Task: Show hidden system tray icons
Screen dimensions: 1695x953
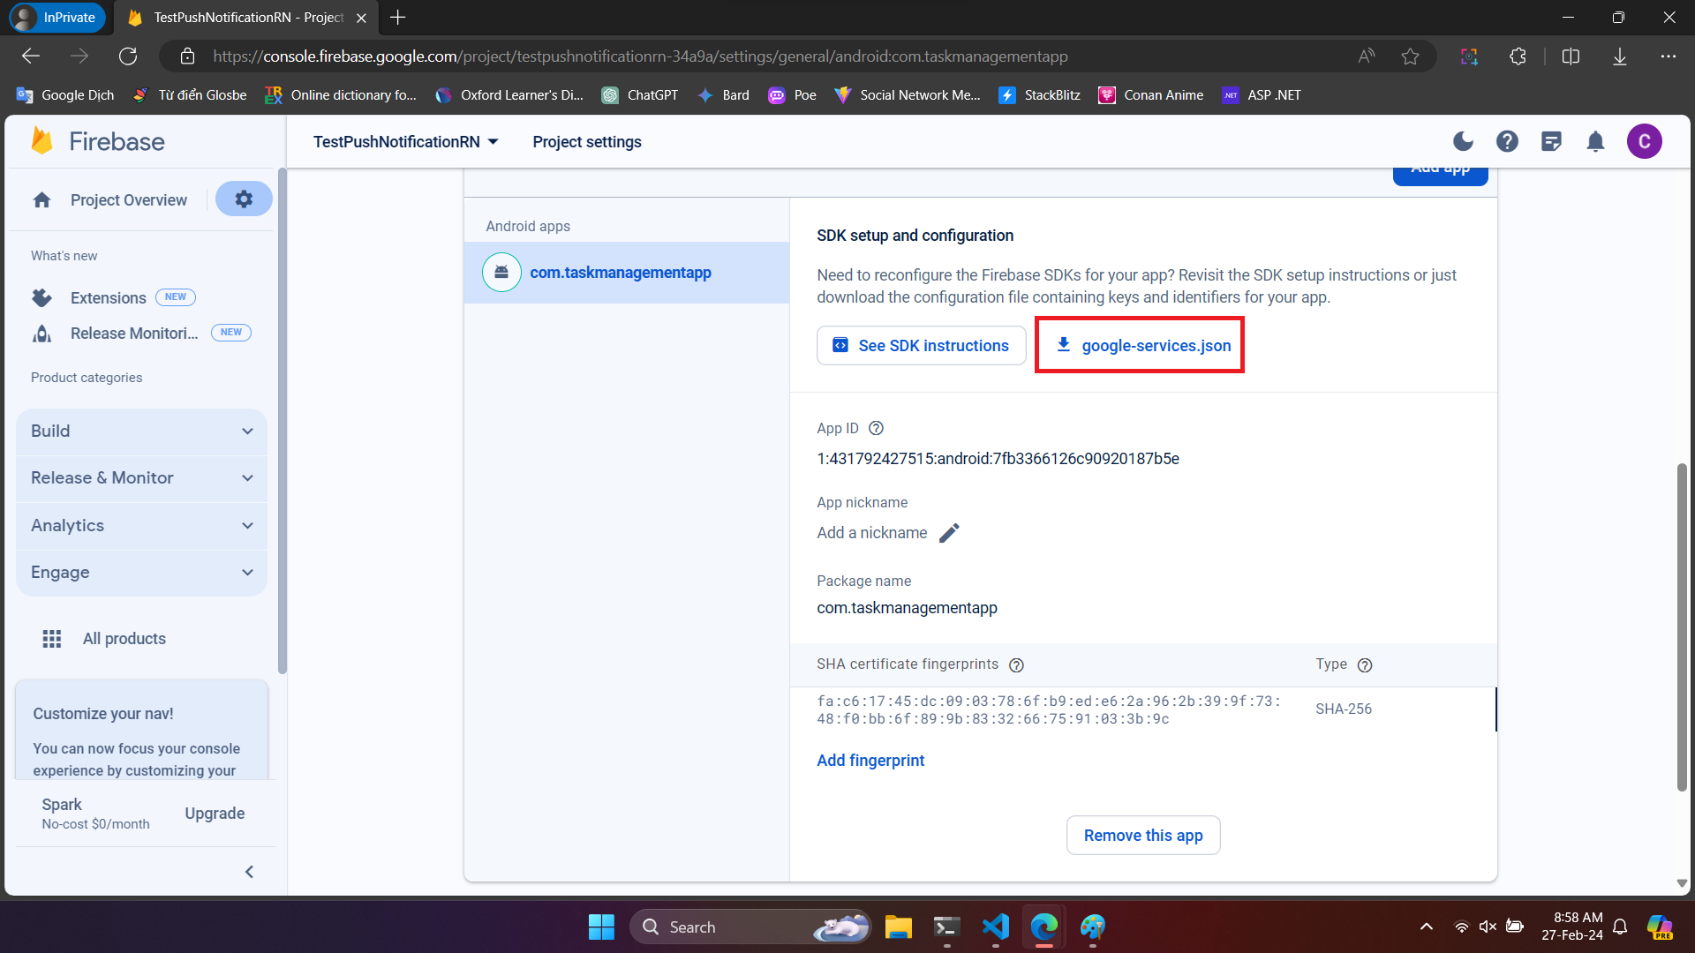Action: coord(1426,927)
